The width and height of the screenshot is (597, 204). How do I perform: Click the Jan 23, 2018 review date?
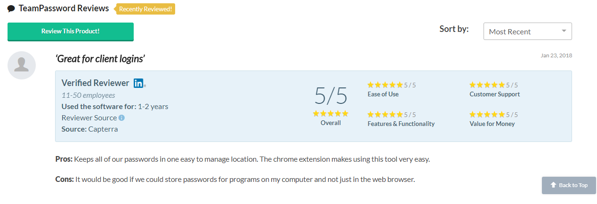pos(557,55)
